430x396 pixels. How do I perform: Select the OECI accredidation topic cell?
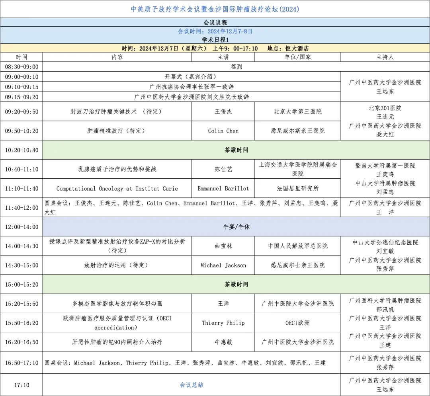point(117,323)
